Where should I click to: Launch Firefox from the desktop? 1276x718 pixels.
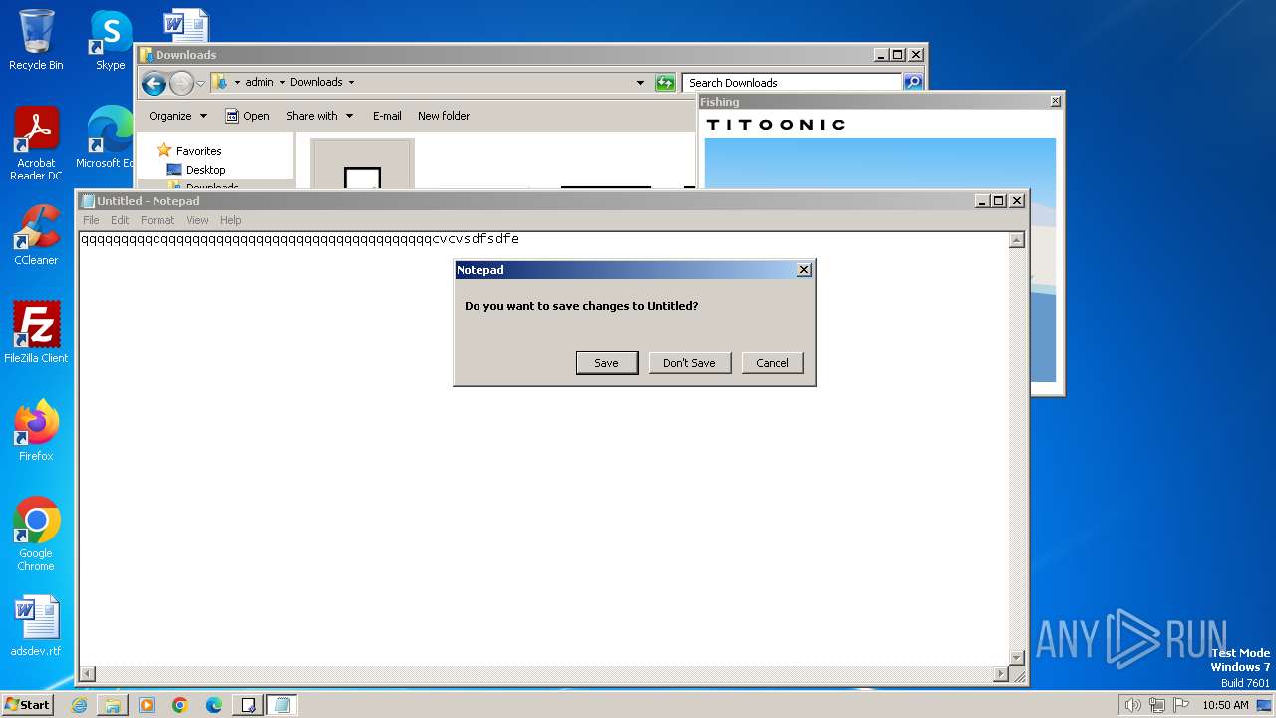tap(36, 431)
